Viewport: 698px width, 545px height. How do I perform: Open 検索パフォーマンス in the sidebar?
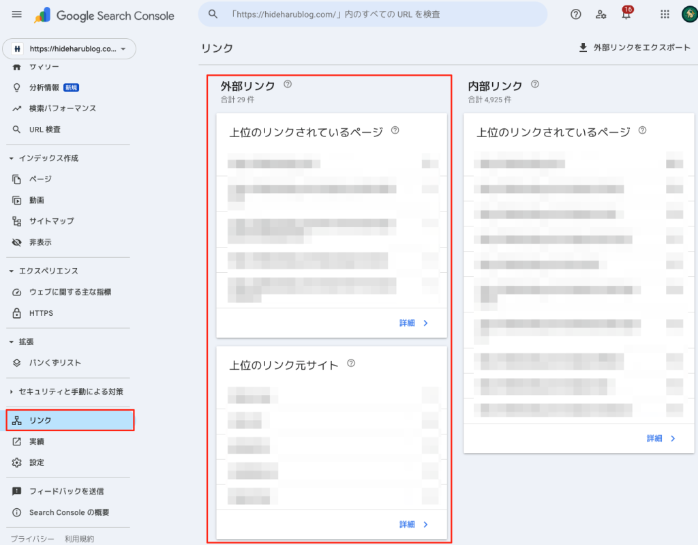pos(62,108)
